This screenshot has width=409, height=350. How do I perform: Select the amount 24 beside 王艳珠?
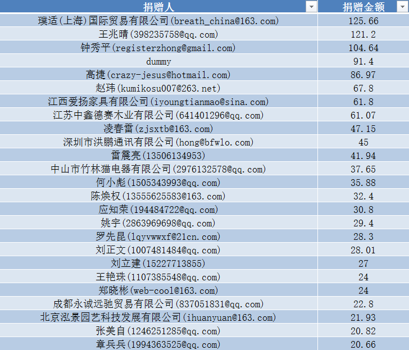pyautogui.click(x=363, y=277)
